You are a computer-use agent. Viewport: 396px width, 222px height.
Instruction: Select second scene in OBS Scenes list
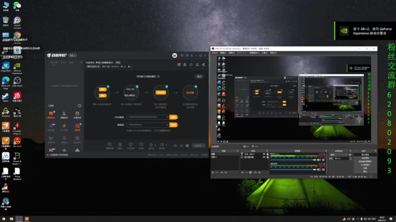[x=225, y=157]
